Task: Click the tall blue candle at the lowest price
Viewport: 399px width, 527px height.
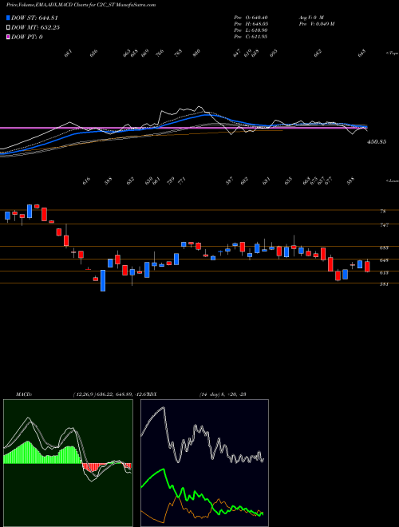Action: pos(103,280)
